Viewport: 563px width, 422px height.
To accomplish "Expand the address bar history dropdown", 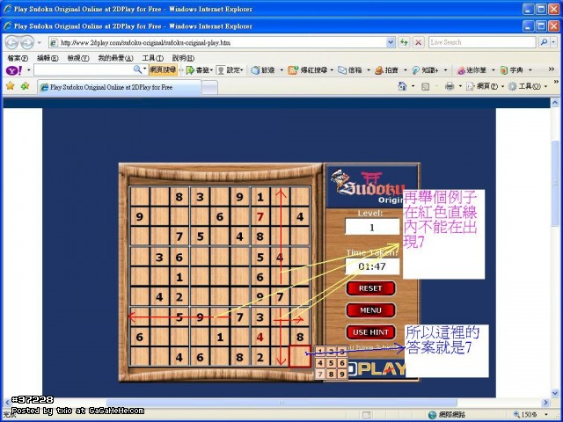I will coord(391,42).
